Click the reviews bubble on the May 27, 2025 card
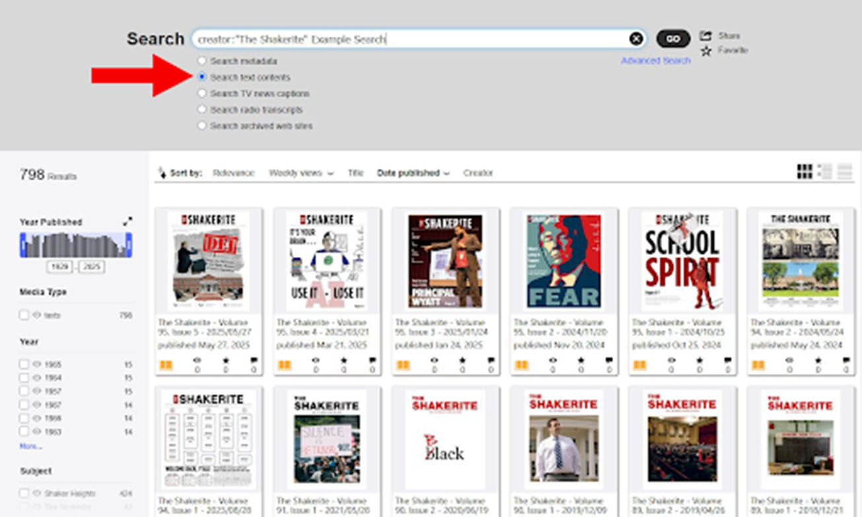This screenshot has width=862, height=517. tap(254, 361)
